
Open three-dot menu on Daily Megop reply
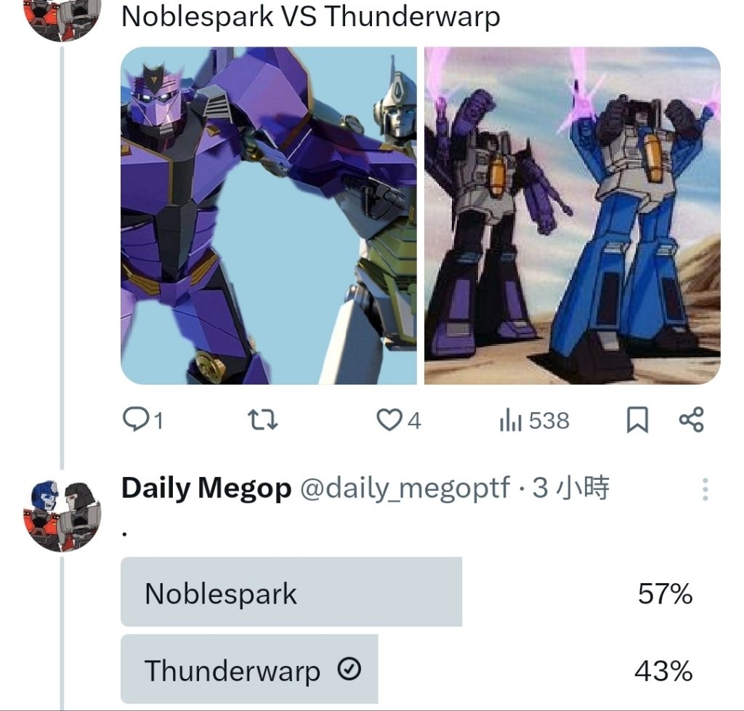click(x=705, y=489)
